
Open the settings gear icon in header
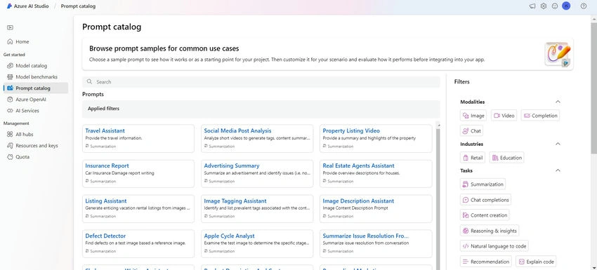[x=544, y=6]
